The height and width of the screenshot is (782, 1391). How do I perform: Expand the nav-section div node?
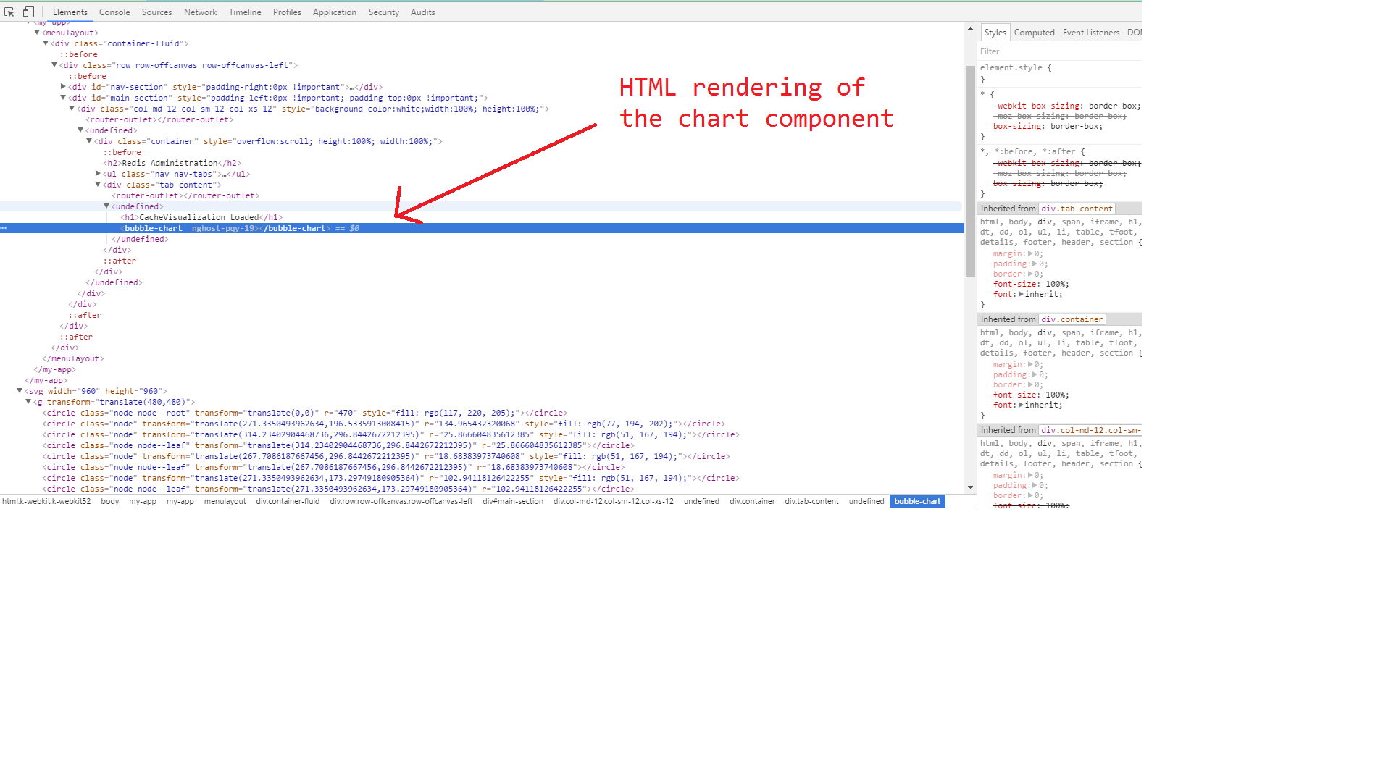[x=63, y=87]
